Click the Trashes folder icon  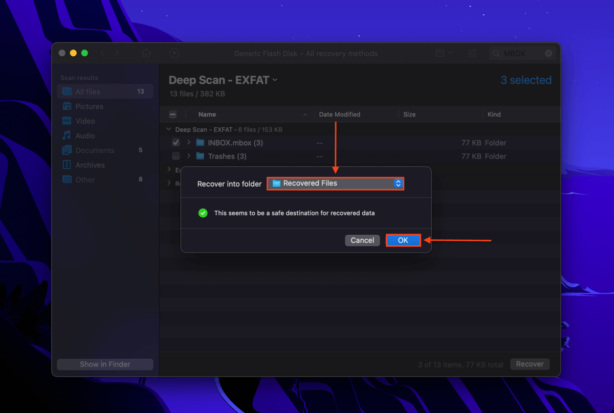pyautogui.click(x=200, y=156)
